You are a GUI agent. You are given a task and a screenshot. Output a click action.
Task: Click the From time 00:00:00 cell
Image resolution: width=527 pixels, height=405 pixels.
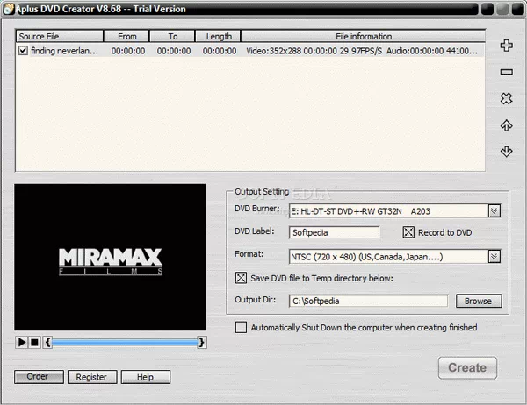(x=128, y=51)
